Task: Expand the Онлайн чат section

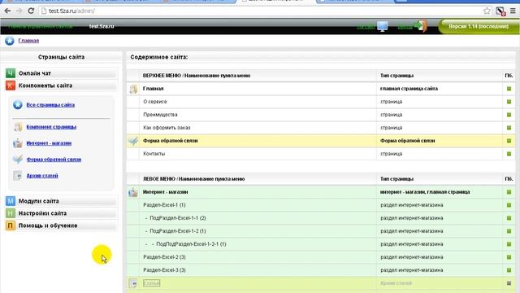Action: click(x=62, y=73)
